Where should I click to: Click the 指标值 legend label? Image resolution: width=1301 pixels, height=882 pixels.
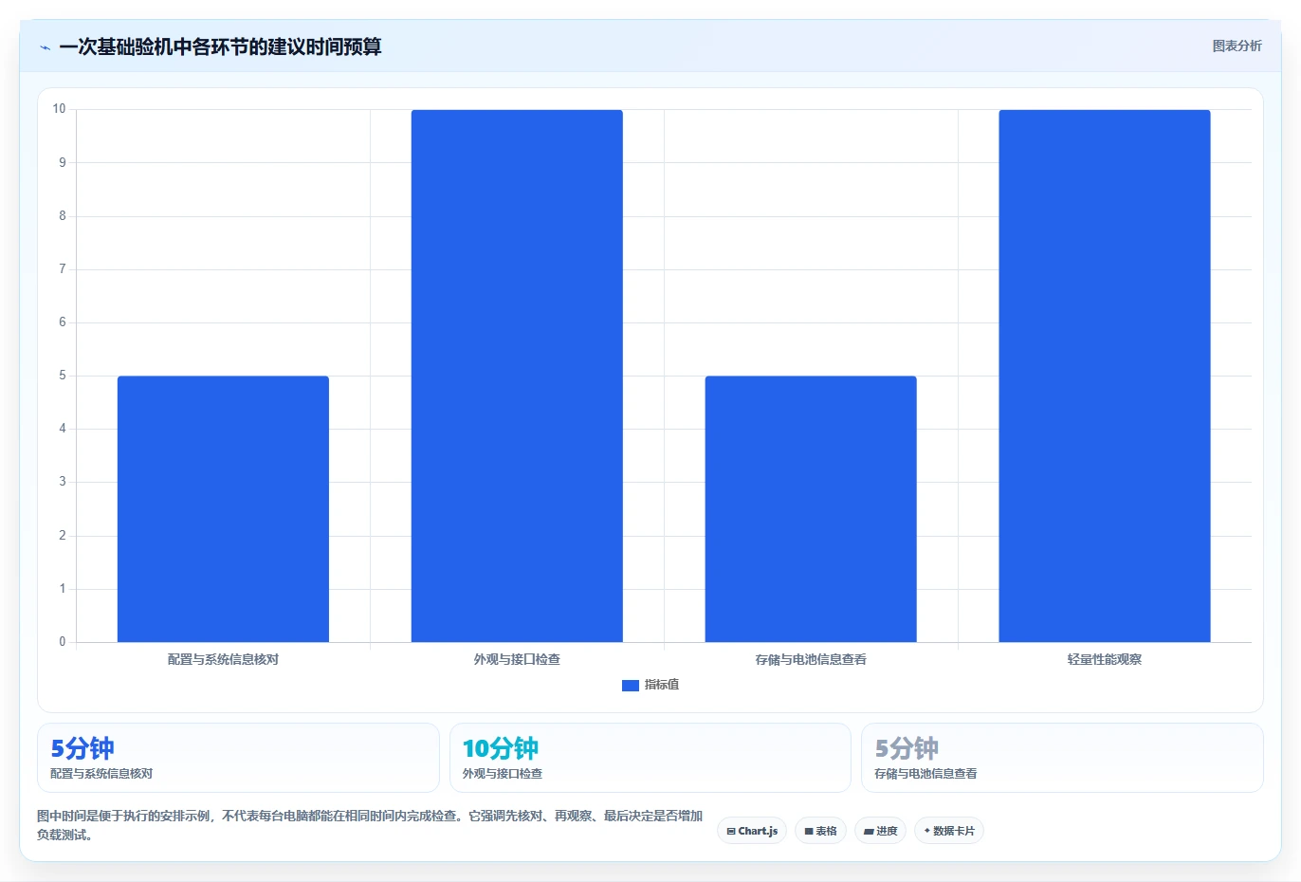click(662, 685)
